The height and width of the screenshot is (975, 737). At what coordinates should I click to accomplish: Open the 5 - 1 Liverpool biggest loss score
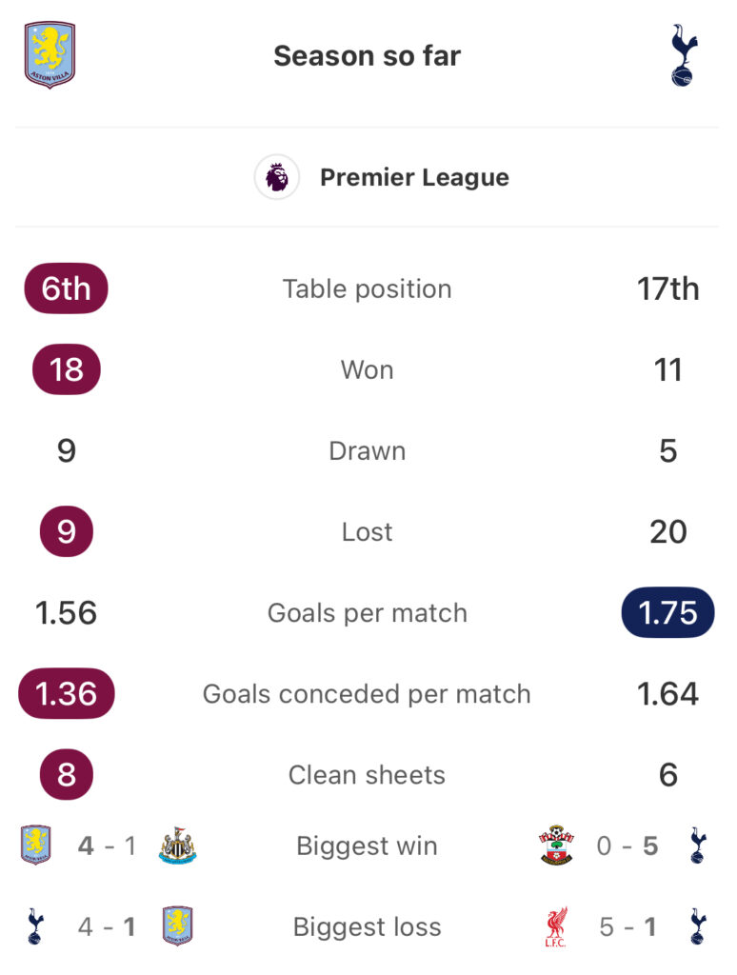pos(627,926)
